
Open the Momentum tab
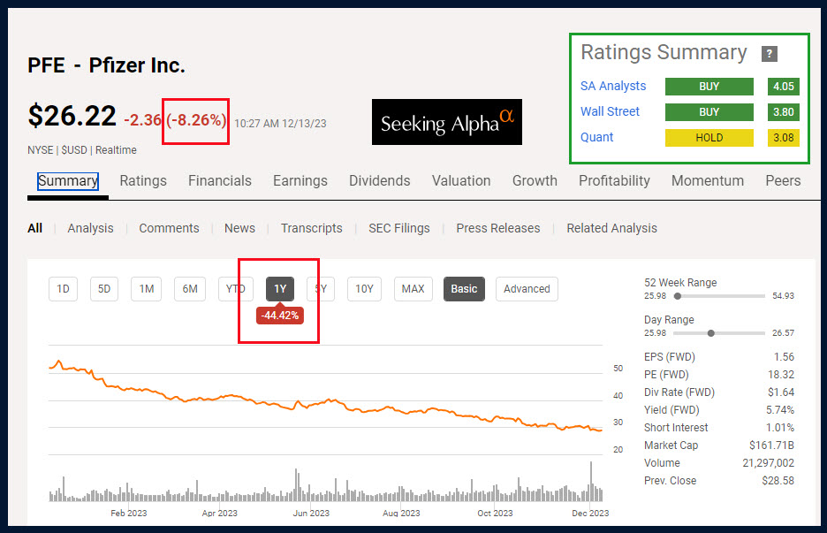pyautogui.click(x=708, y=181)
